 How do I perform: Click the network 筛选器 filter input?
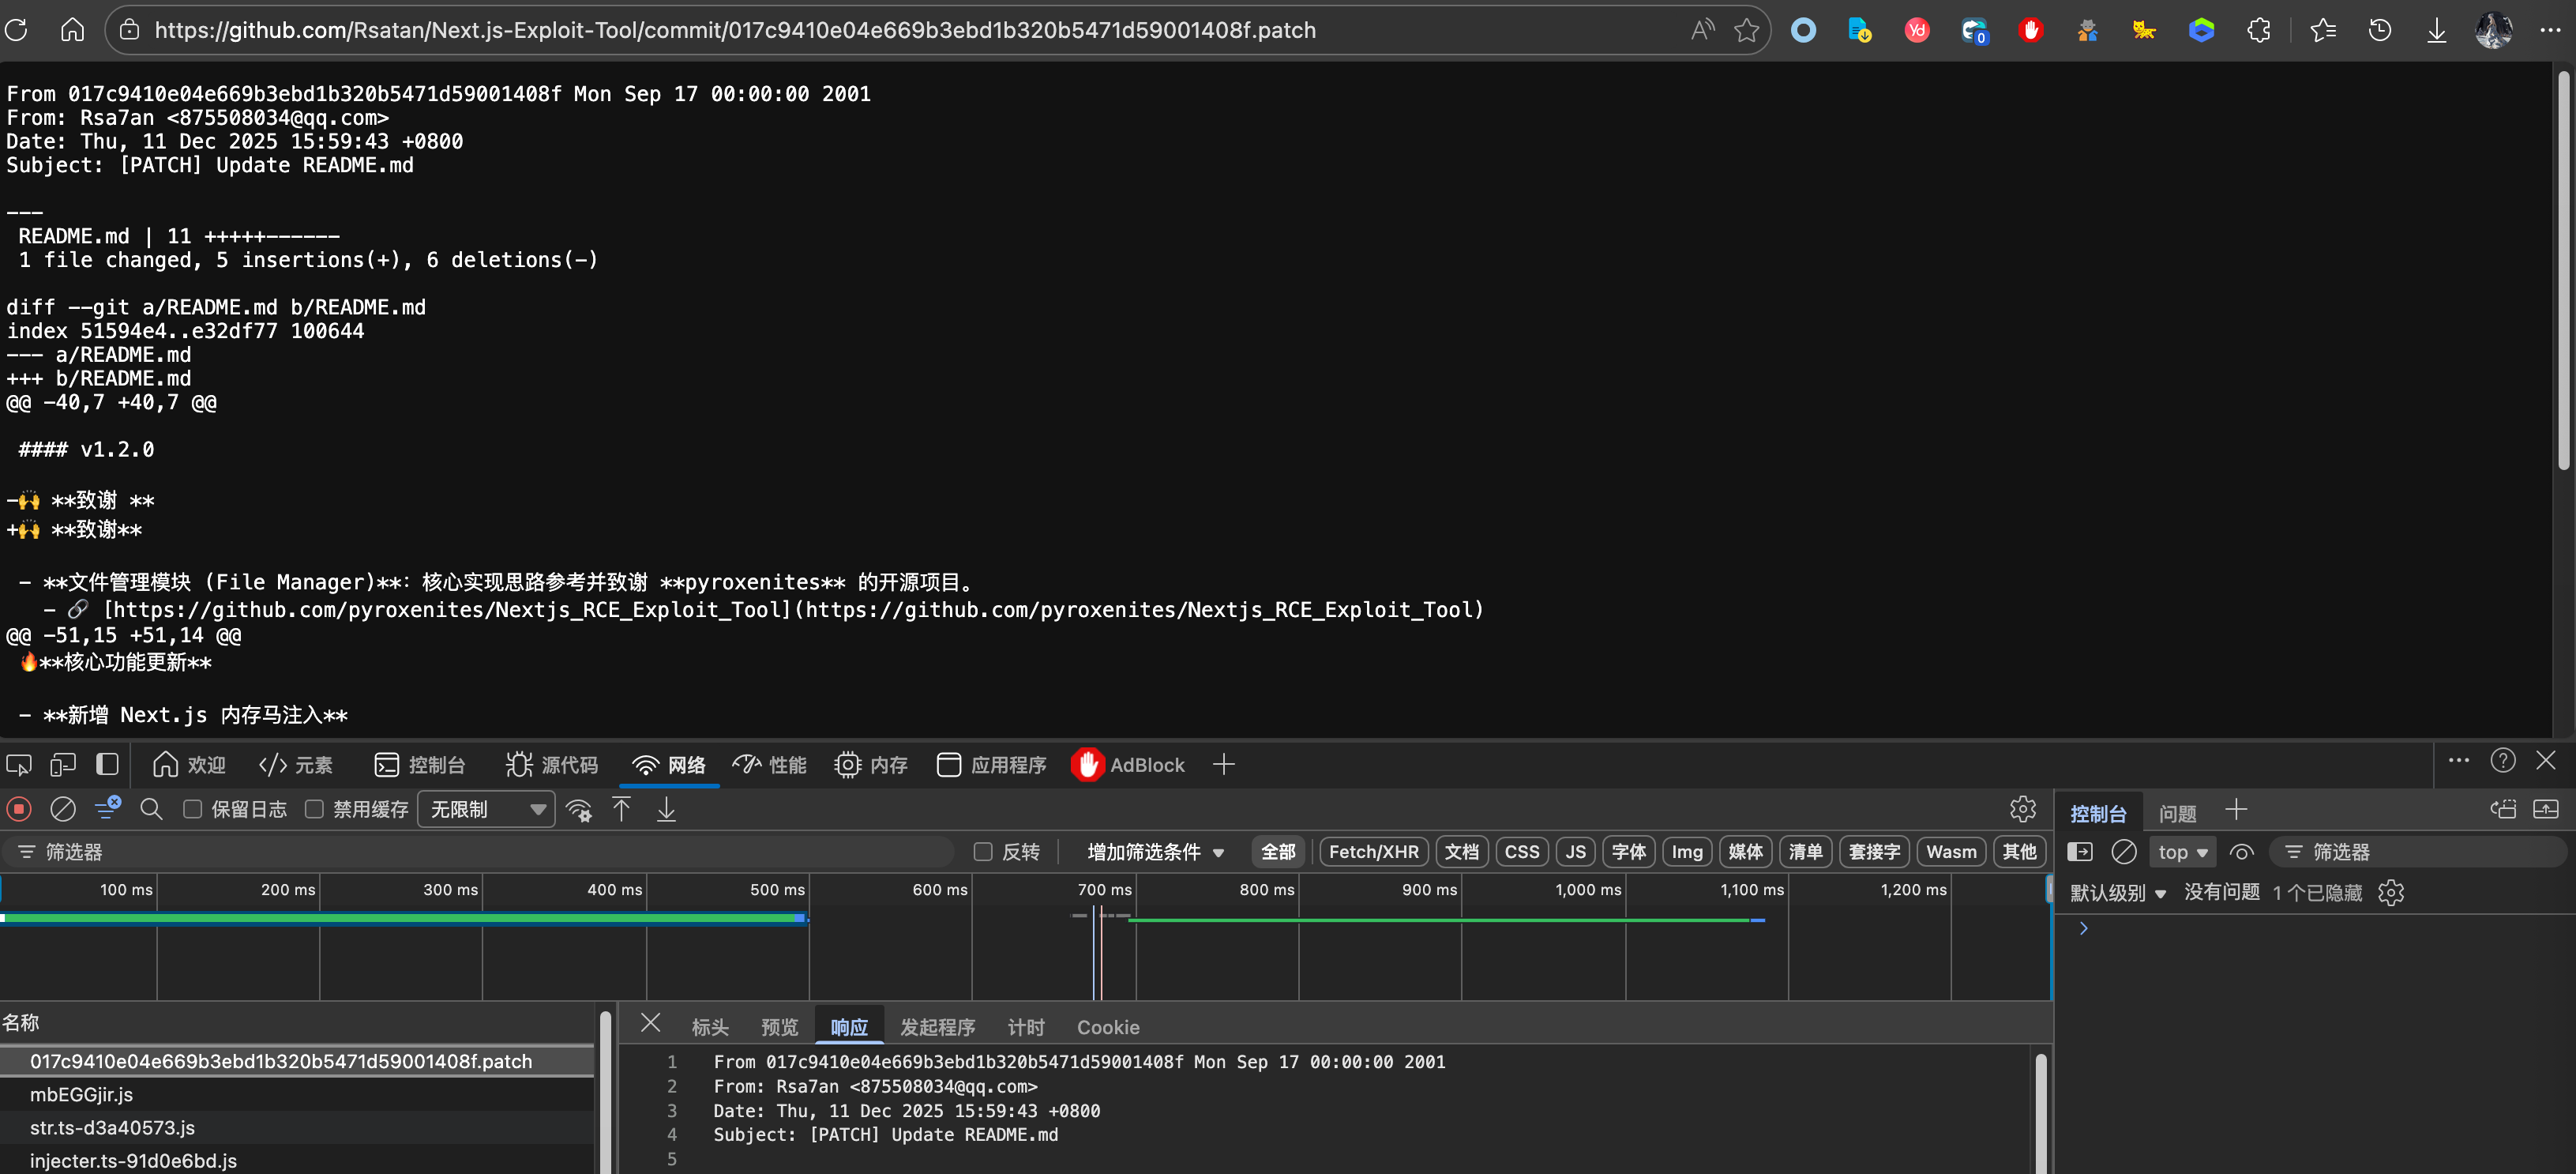click(x=480, y=852)
